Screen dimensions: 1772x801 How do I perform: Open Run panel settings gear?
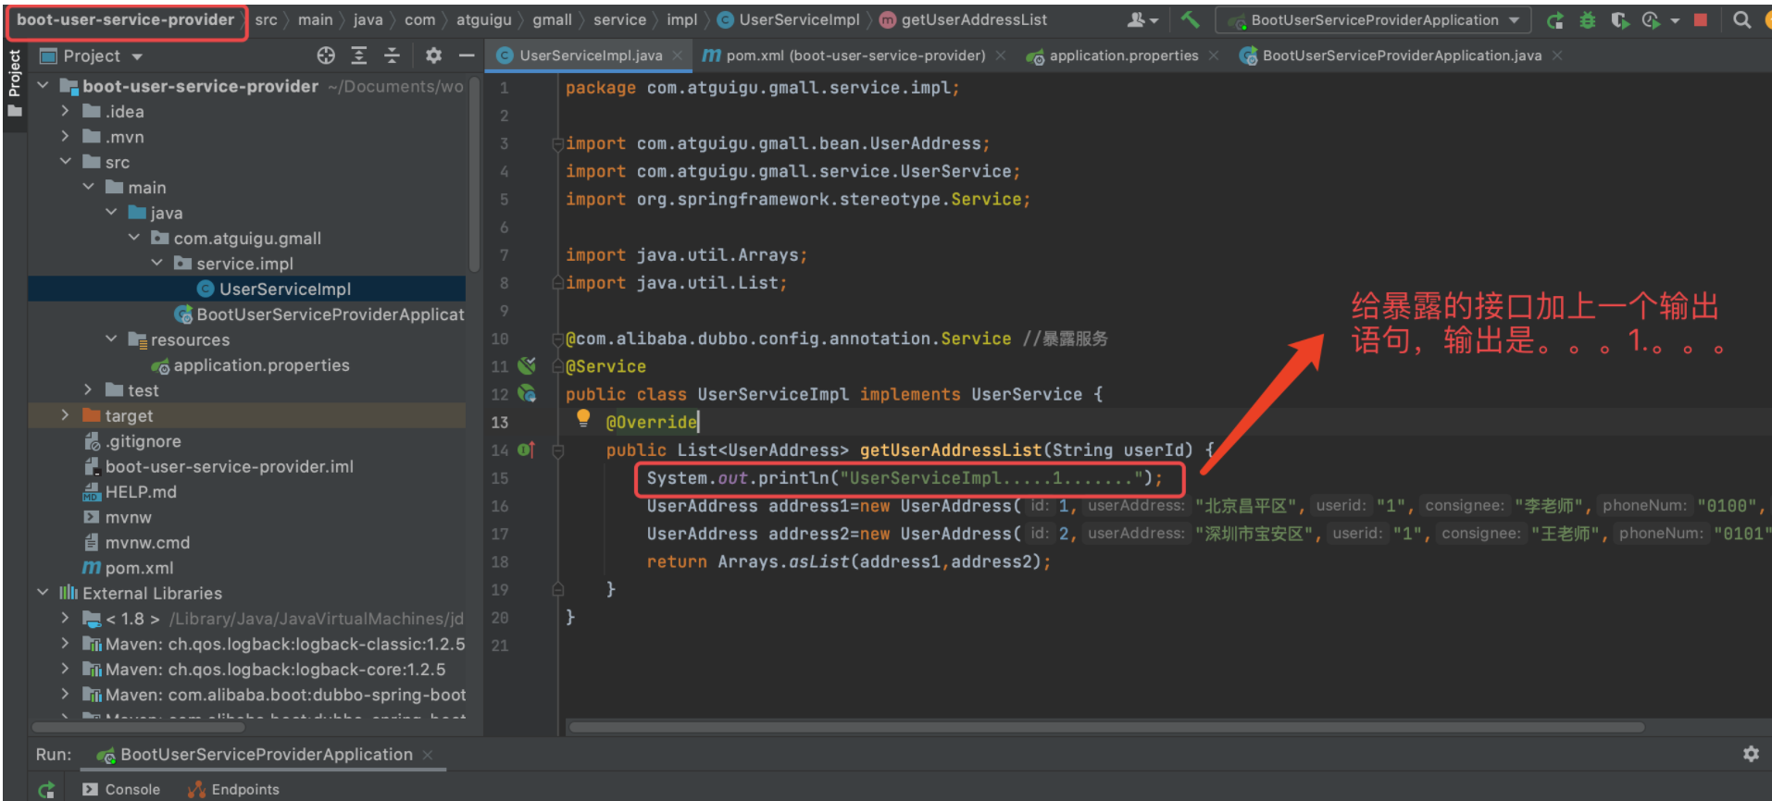1751,754
